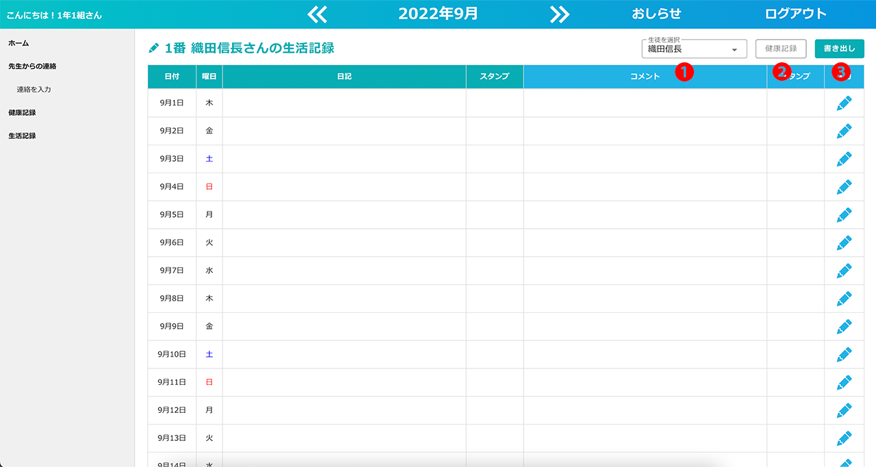Click the 健康記録 button near student selector
This screenshot has width=876, height=467.
tap(781, 49)
